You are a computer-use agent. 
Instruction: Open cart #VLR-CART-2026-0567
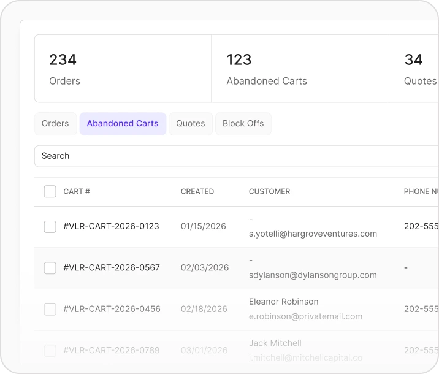(x=112, y=267)
